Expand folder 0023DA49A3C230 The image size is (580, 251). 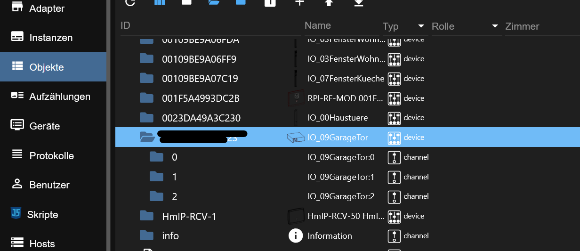pos(147,117)
